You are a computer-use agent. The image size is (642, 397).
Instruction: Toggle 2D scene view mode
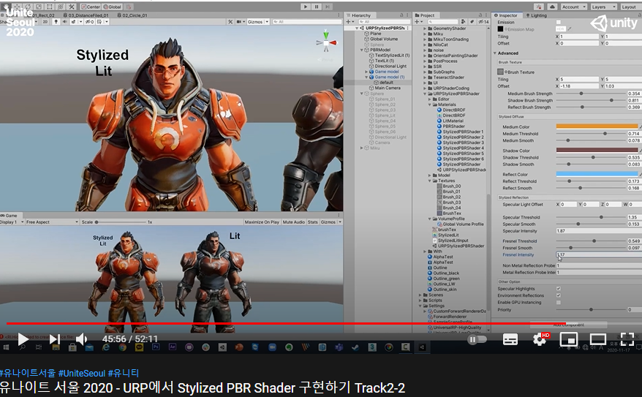tap(45, 22)
